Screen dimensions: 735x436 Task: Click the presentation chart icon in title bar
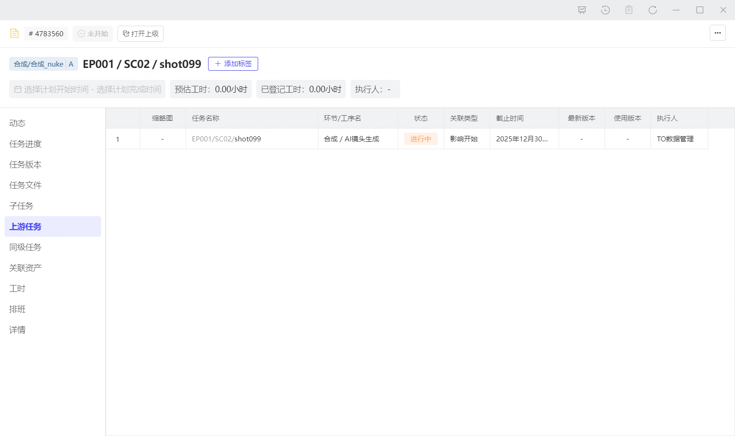pyautogui.click(x=582, y=10)
